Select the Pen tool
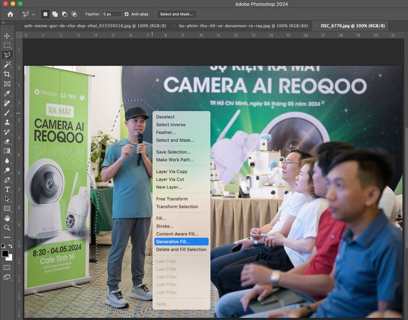408x320 pixels. (7, 180)
